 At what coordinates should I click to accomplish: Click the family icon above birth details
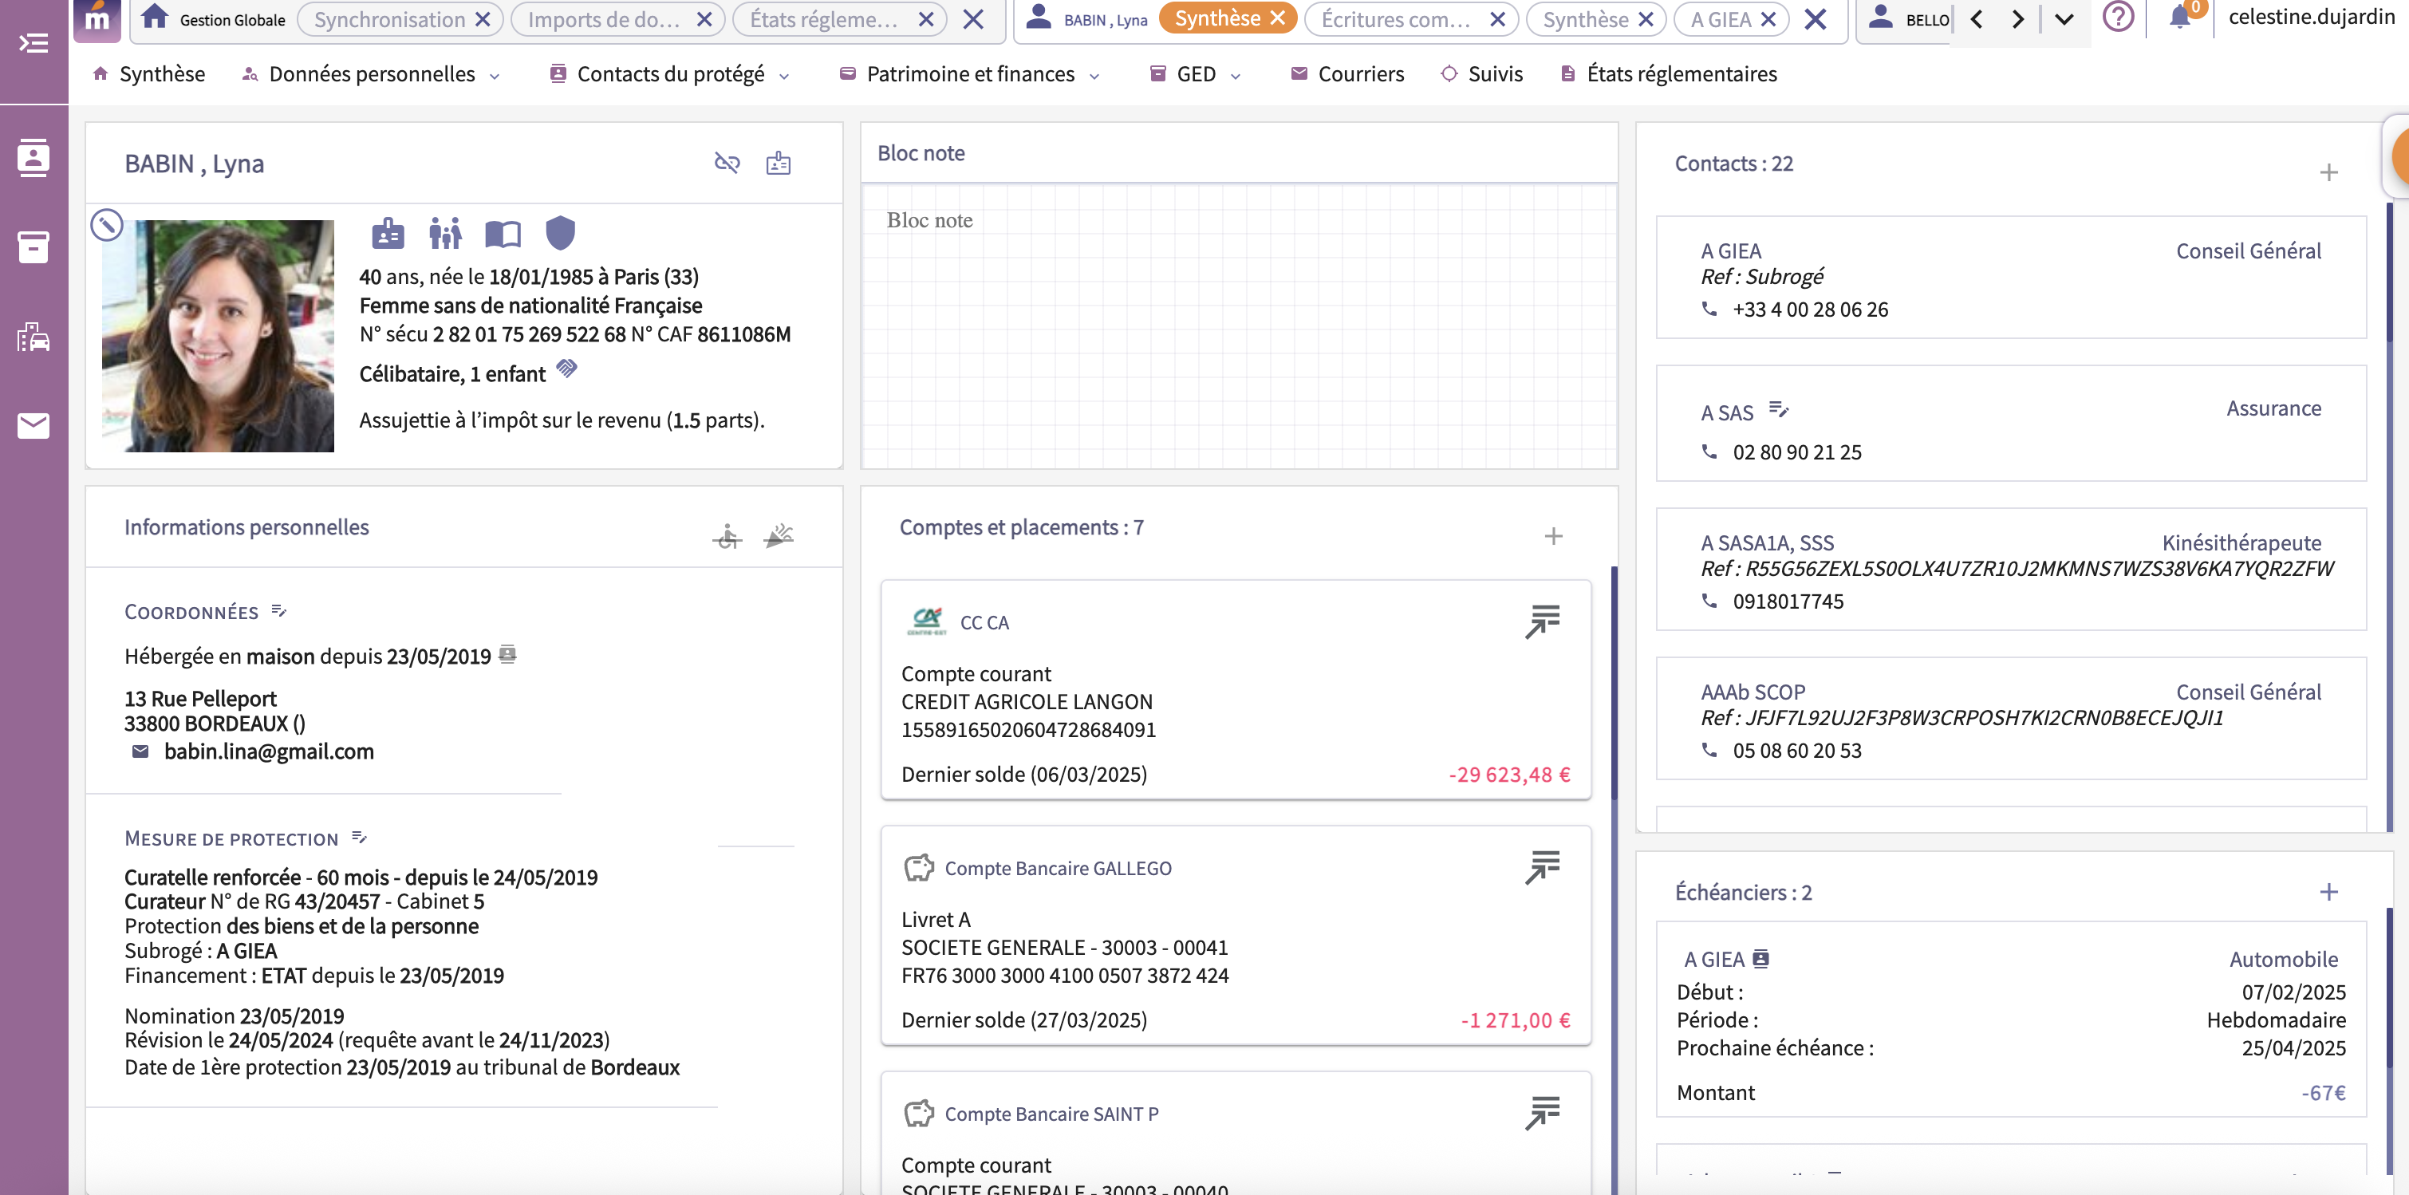coord(445,233)
